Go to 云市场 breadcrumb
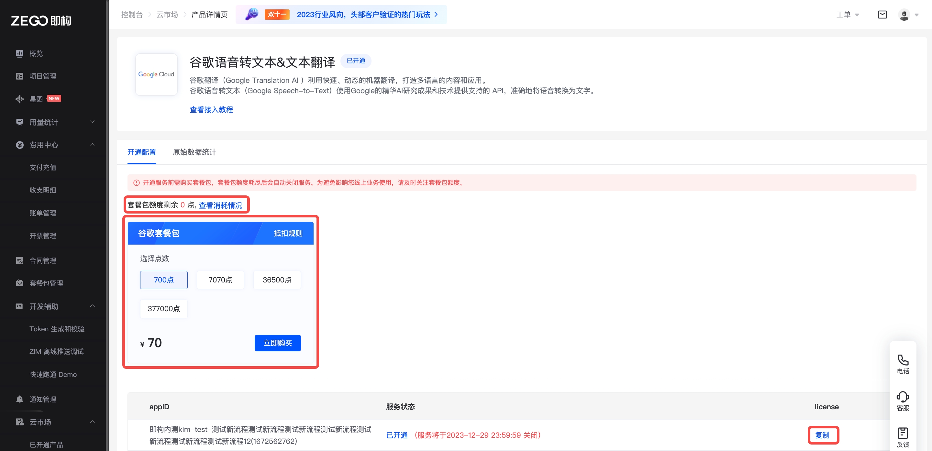The height and width of the screenshot is (451, 932). (x=167, y=15)
